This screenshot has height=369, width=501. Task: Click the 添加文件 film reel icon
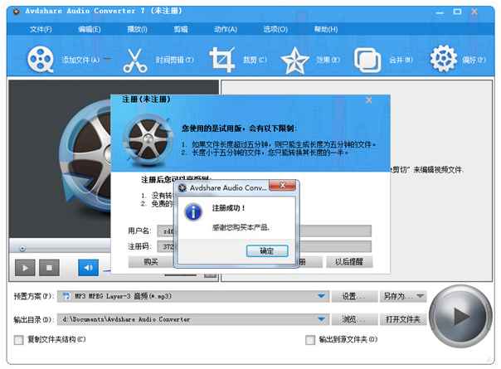(41, 60)
